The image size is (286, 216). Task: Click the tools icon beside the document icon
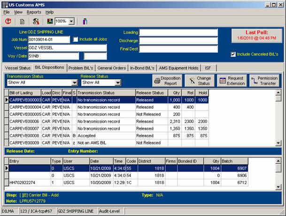click(36, 21)
